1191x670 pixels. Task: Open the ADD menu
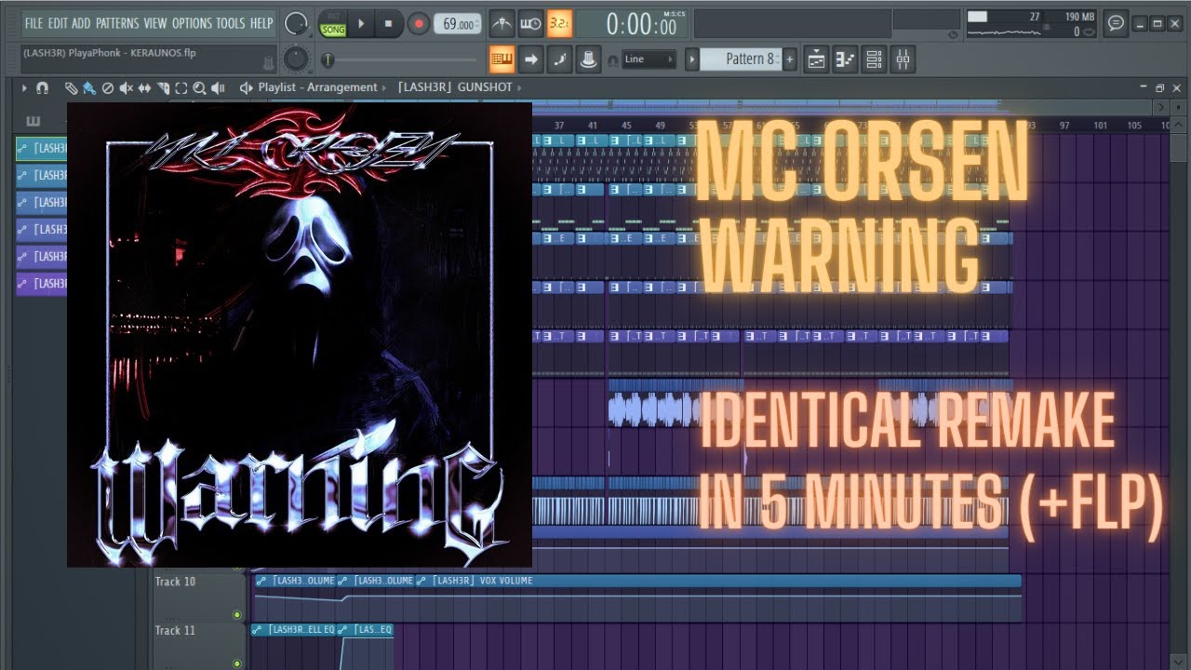[82, 23]
